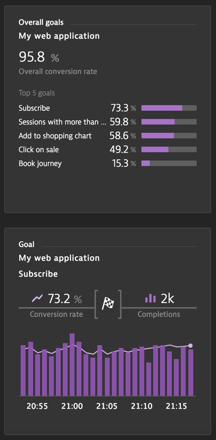This screenshot has height=440, width=216.
Task: Click the 73.2 % conversion rate value
Action: click(x=65, y=299)
